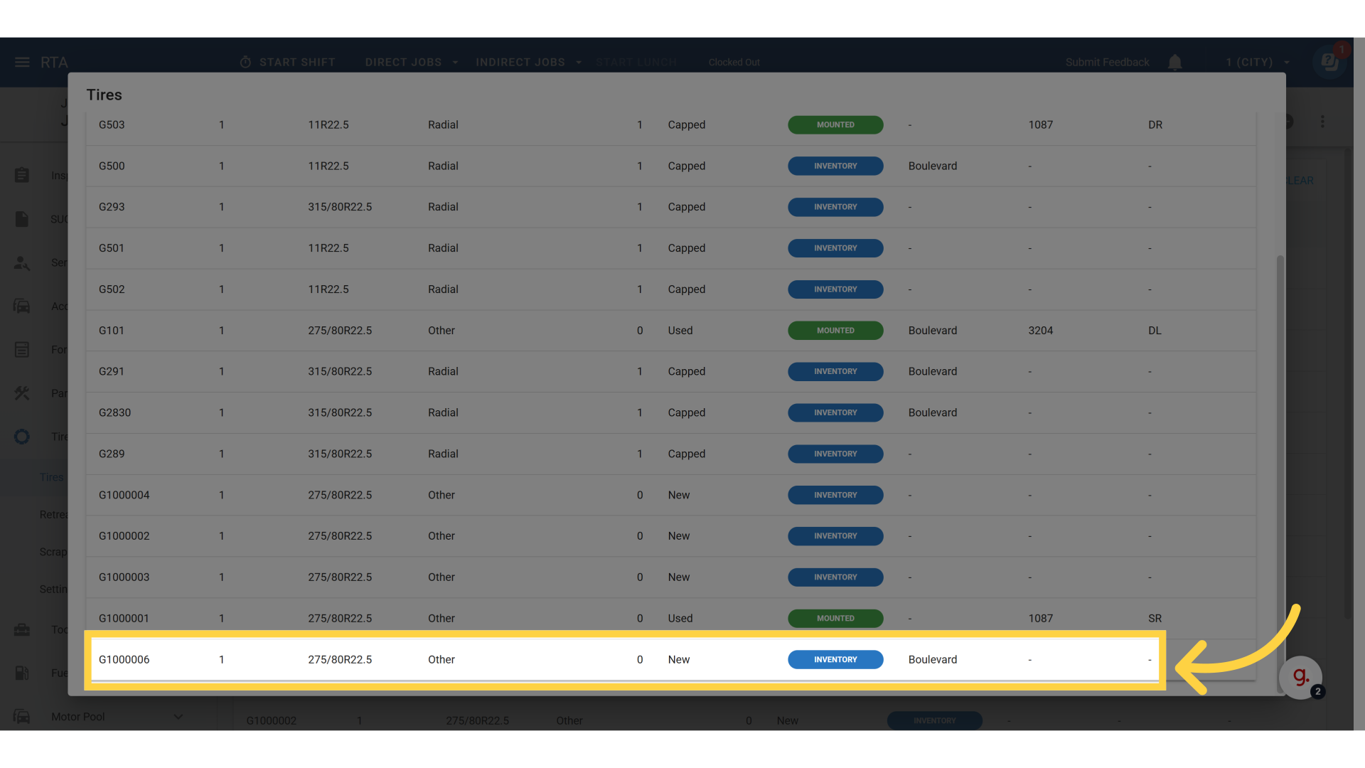Open the hamburger navigation menu
The image size is (1365, 768).
[x=21, y=62]
